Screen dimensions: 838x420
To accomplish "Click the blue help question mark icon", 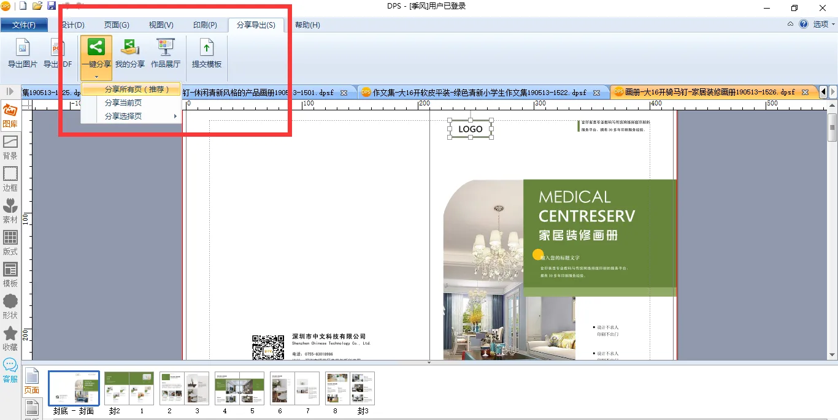I will [x=804, y=25].
